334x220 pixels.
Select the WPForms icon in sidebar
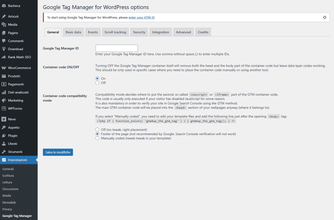(5, 108)
